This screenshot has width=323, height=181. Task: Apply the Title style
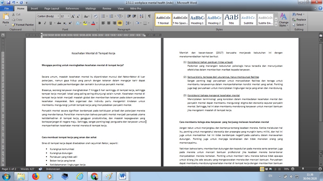point(231,19)
